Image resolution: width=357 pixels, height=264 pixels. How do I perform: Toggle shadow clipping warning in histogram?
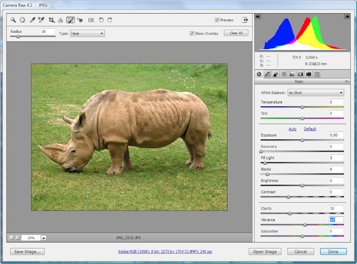[x=258, y=16]
